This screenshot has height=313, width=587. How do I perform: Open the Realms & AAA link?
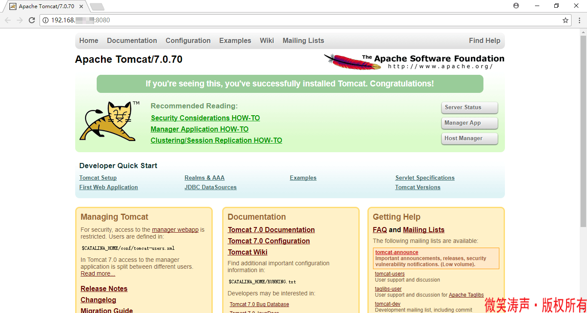[x=205, y=178]
